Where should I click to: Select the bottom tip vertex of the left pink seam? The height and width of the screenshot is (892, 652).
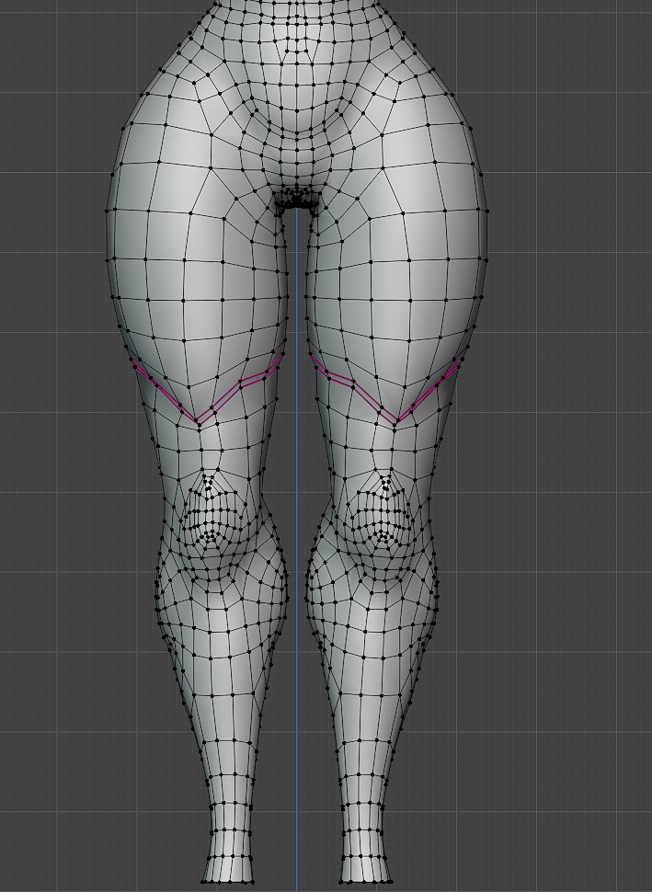click(196, 422)
